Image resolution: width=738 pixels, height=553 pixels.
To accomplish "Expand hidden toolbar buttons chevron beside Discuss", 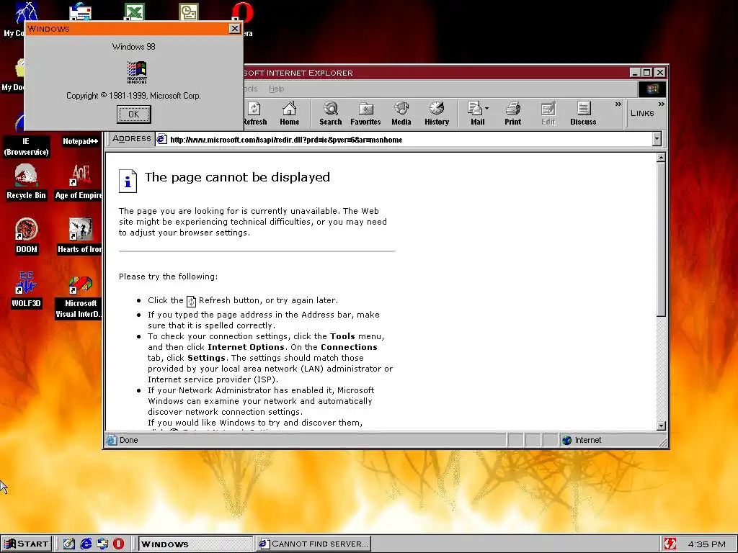I will (618, 104).
